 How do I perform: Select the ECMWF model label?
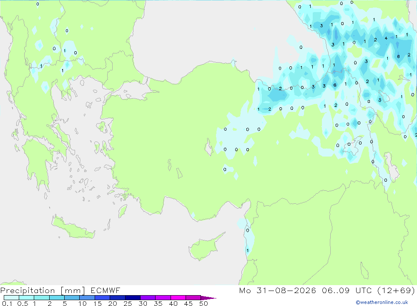(106, 290)
